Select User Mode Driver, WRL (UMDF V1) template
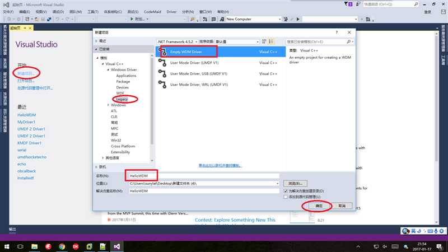Viewport: 448px width, 252px height. [x=221, y=85]
